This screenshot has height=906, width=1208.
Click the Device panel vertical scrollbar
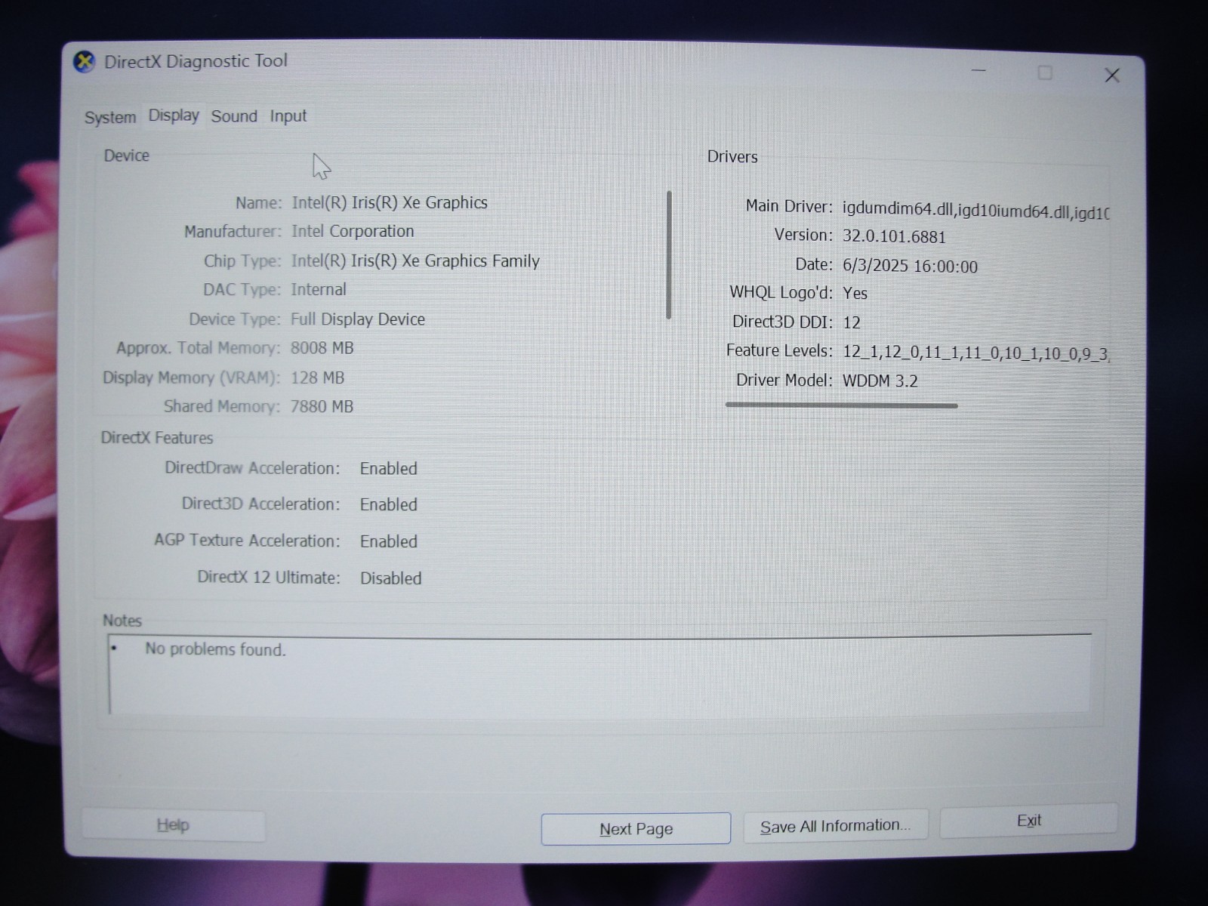[669, 255]
